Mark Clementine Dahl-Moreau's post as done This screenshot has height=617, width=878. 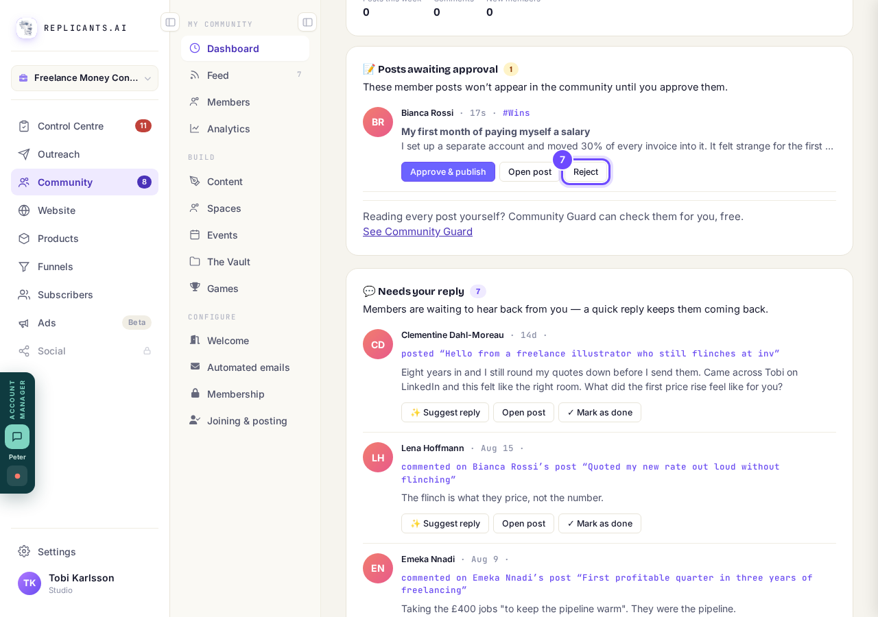(600, 413)
